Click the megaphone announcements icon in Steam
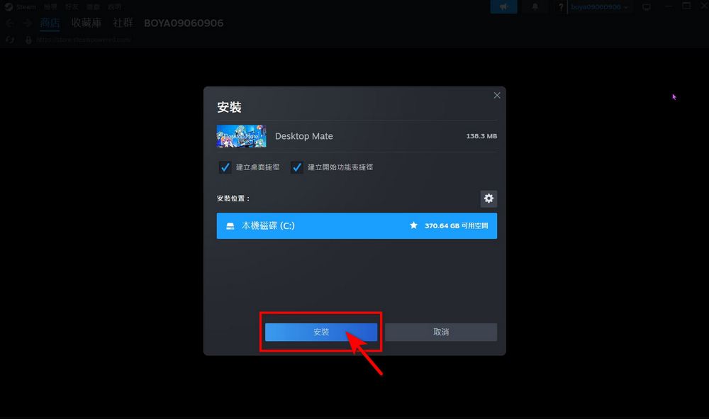 pos(503,7)
